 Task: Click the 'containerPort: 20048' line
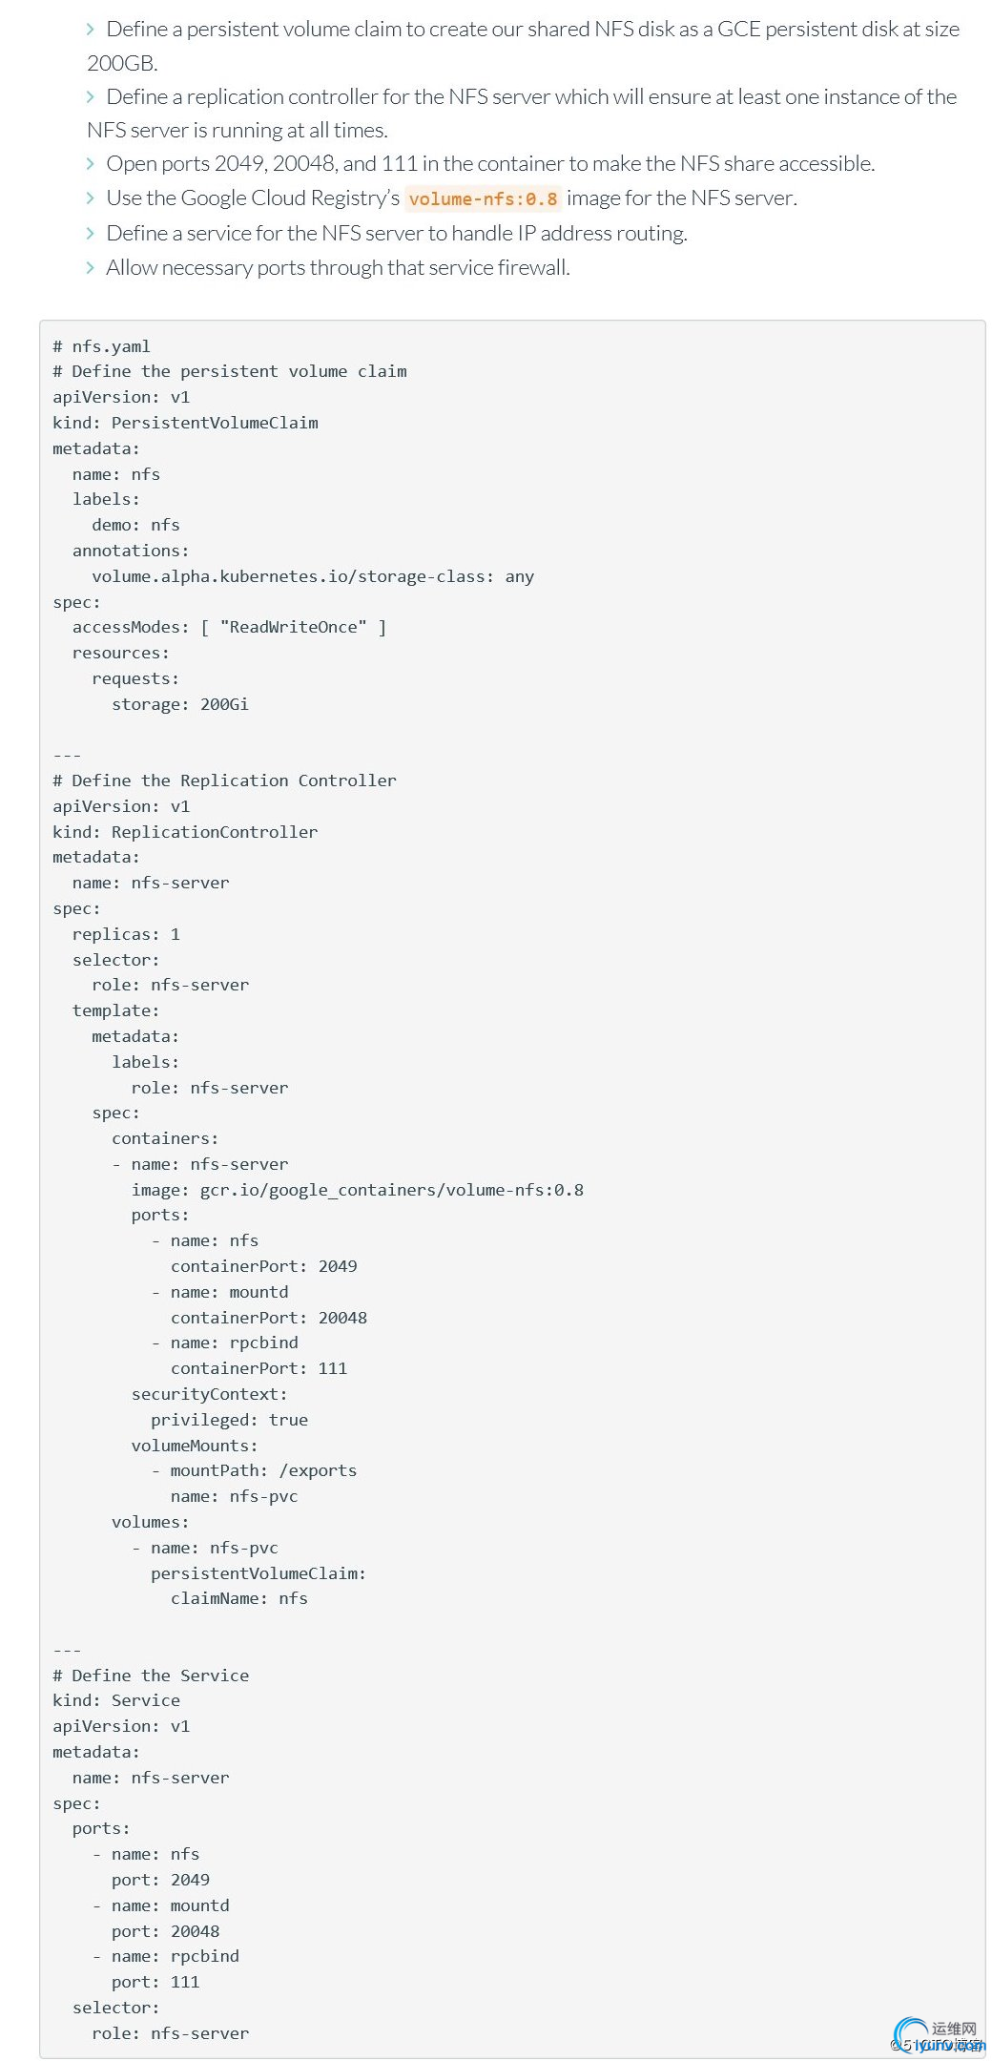269,1318
